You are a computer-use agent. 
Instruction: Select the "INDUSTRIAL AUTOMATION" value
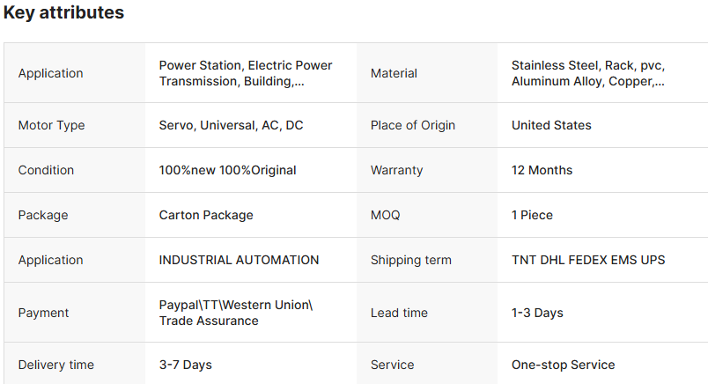tap(239, 260)
